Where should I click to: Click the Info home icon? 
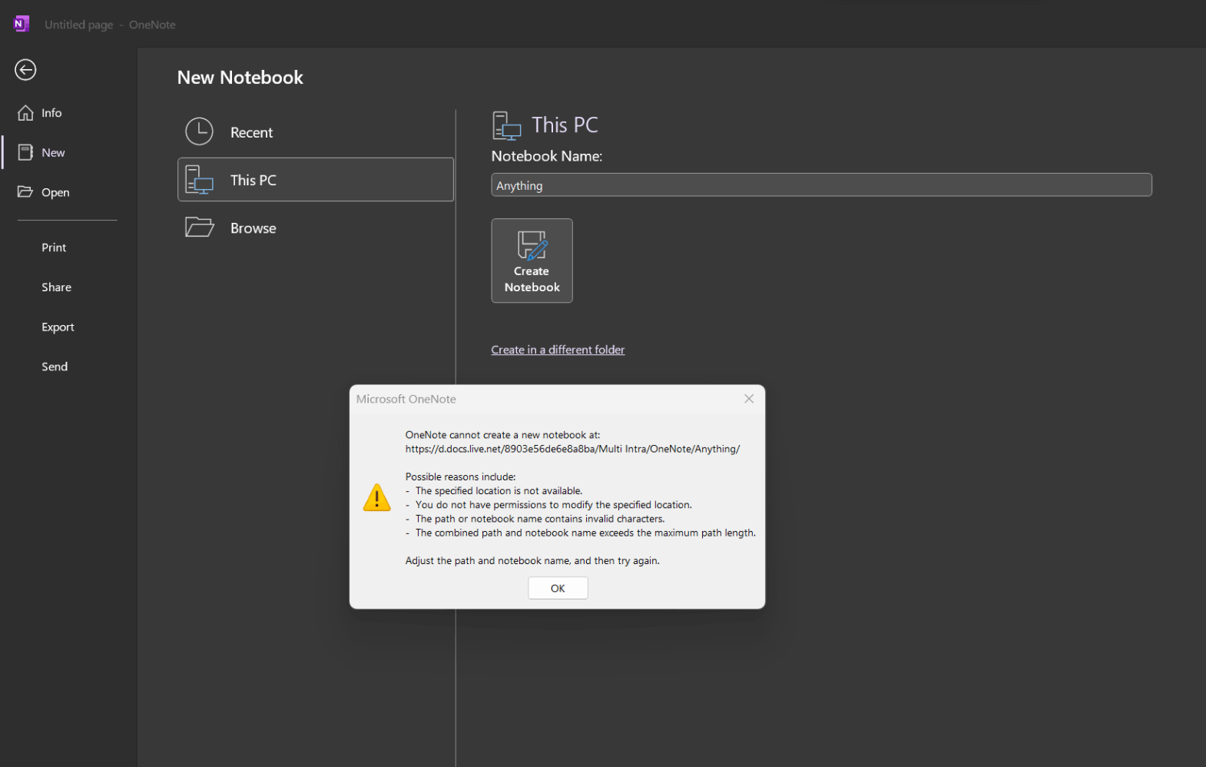(25, 113)
